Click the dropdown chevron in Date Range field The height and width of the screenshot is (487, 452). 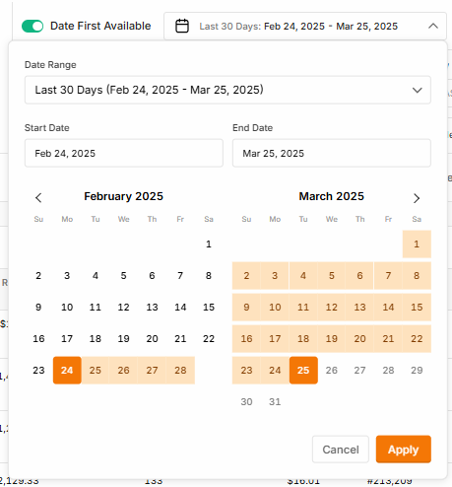coord(418,90)
